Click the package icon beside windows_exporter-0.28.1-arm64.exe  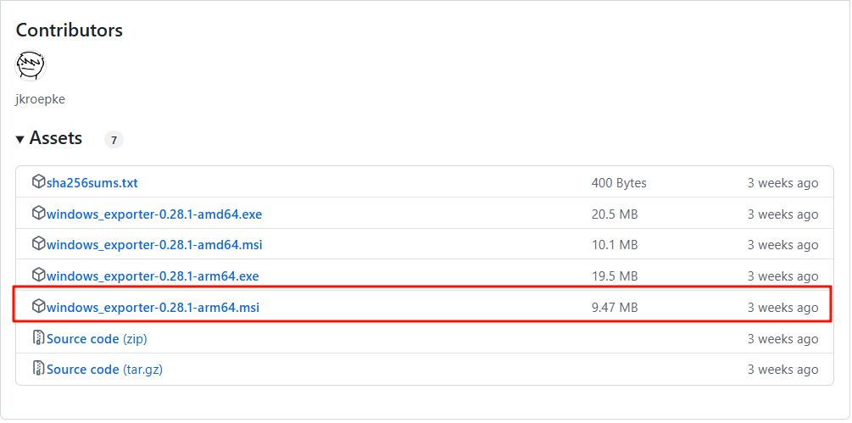click(x=38, y=276)
